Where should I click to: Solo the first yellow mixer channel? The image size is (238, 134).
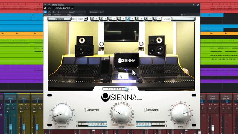click(x=26, y=108)
